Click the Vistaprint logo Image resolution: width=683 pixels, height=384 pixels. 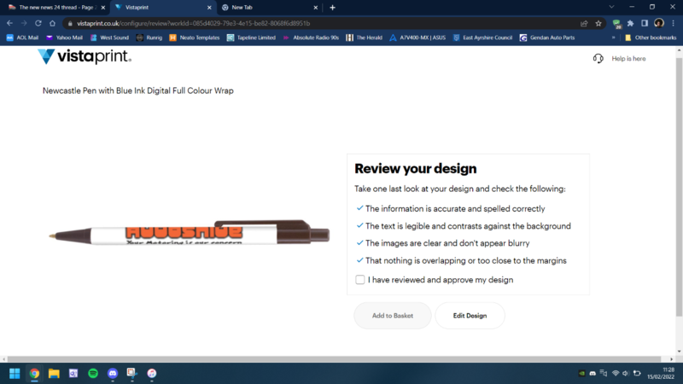pos(84,57)
